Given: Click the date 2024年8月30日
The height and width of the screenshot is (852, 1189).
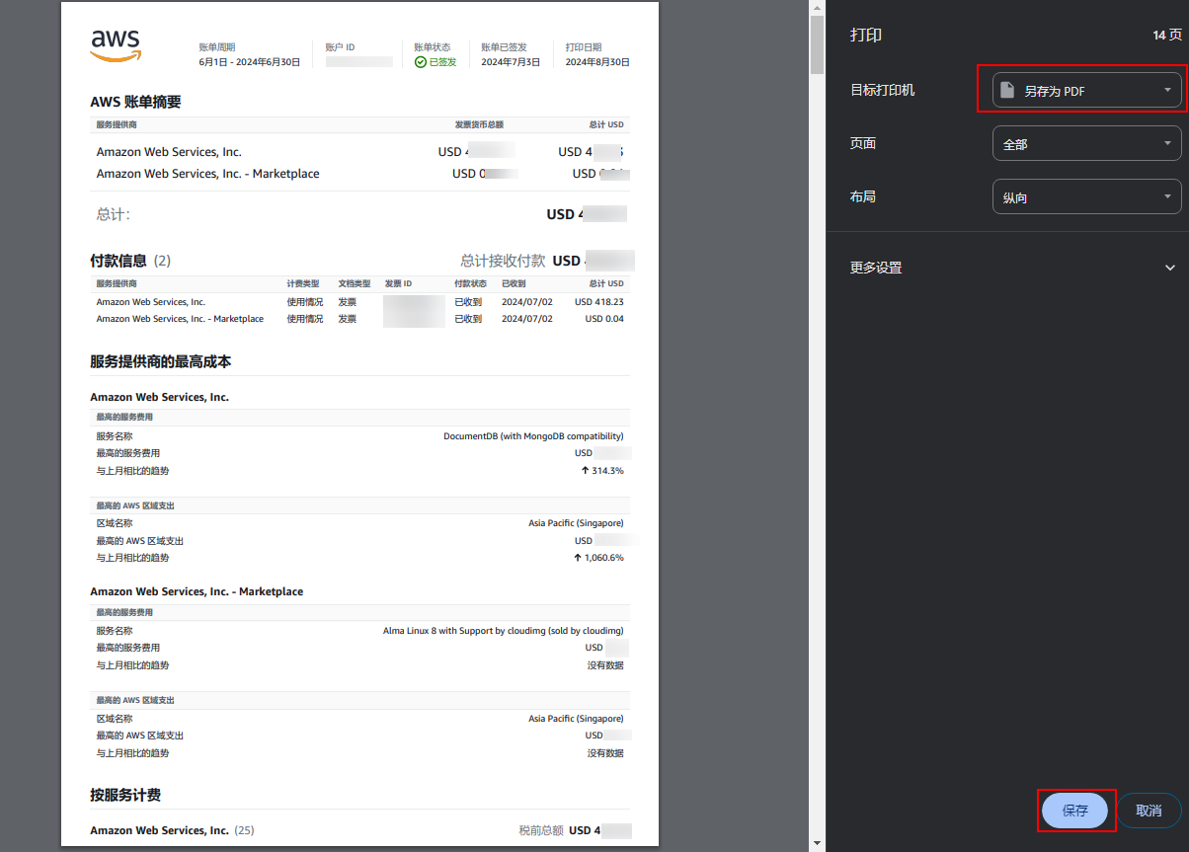Looking at the screenshot, I should click(x=597, y=62).
